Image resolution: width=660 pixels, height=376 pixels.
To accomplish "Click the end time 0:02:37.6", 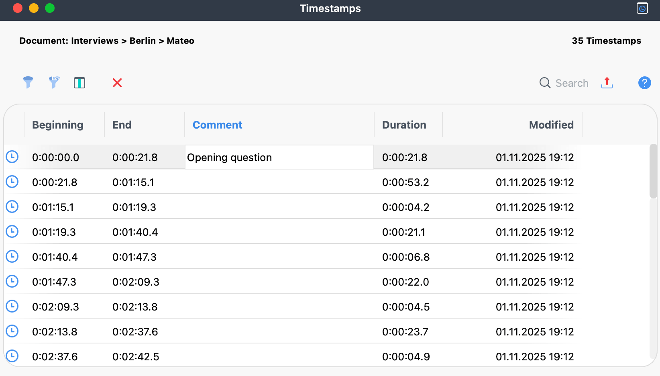I will 135,332.
